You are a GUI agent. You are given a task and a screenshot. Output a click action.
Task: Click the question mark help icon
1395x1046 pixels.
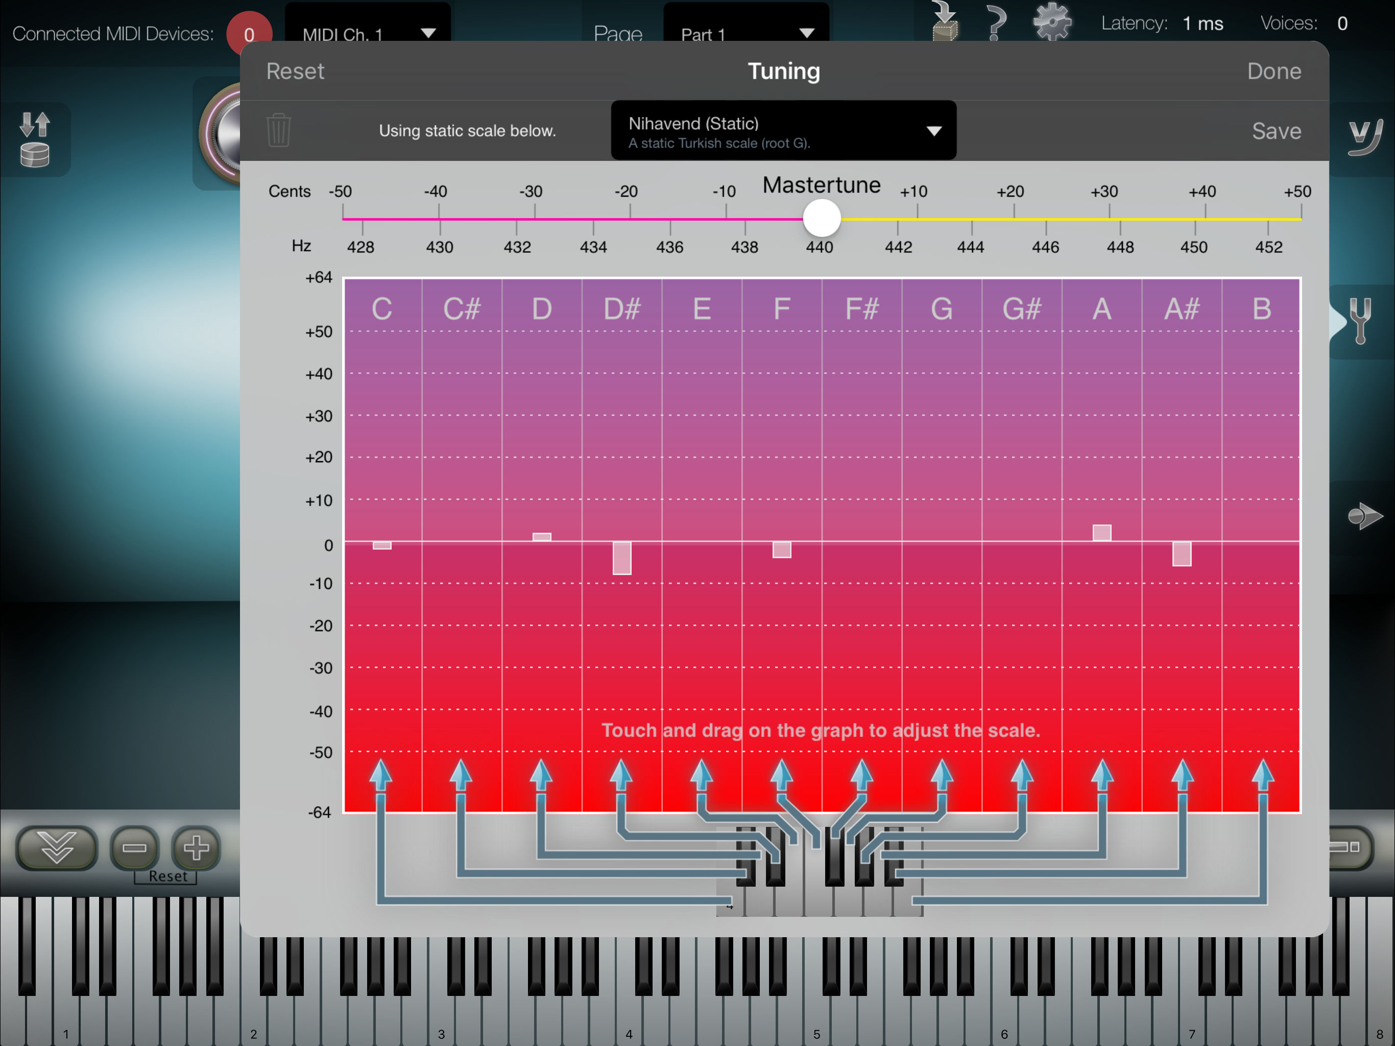tap(996, 22)
